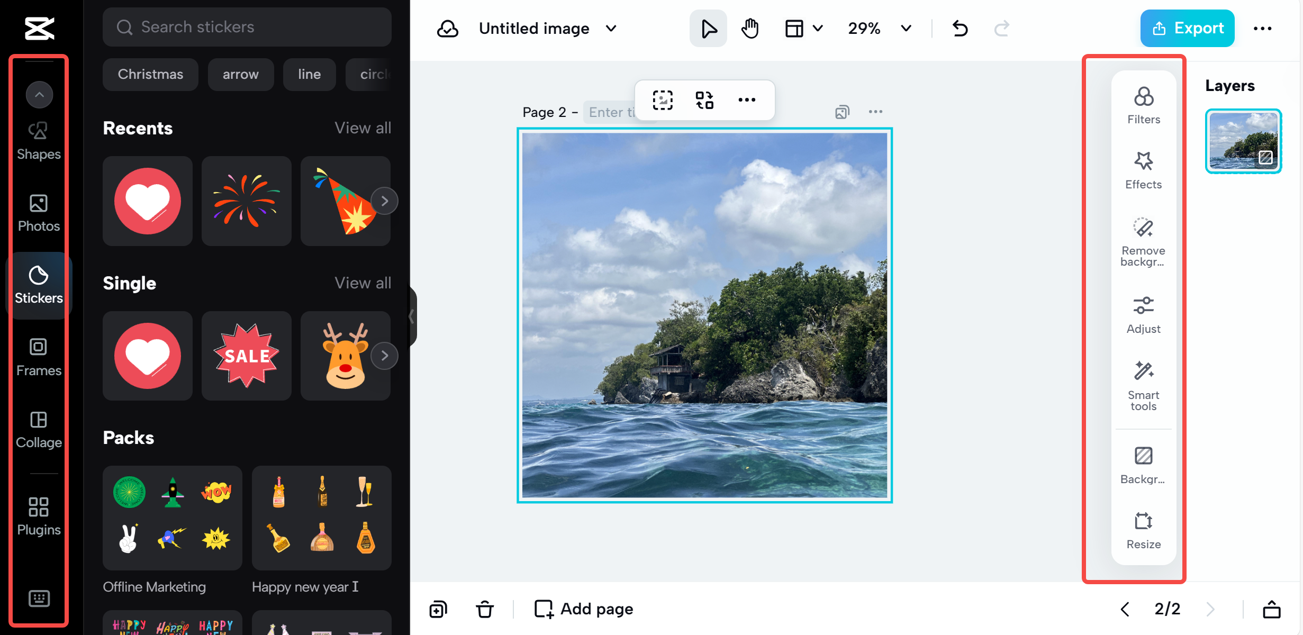Open the Offline Marketing sticker pack

tap(173, 518)
